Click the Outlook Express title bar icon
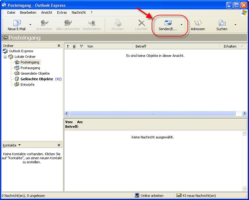 (x=4, y=5)
